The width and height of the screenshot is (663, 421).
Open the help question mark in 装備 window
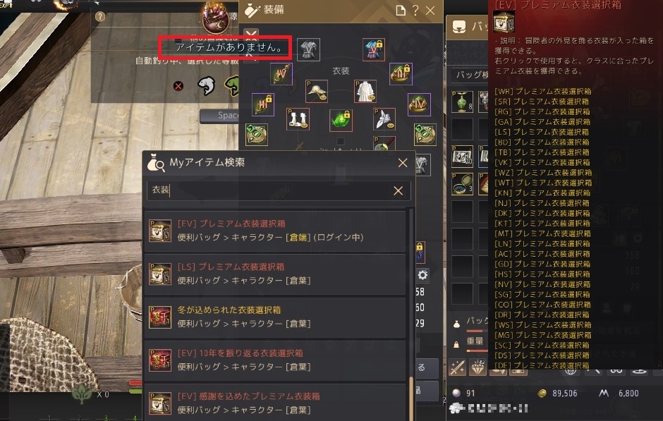[415, 11]
